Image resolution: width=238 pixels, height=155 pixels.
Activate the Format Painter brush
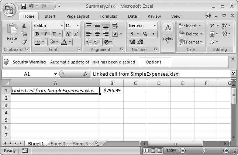click(x=24, y=42)
